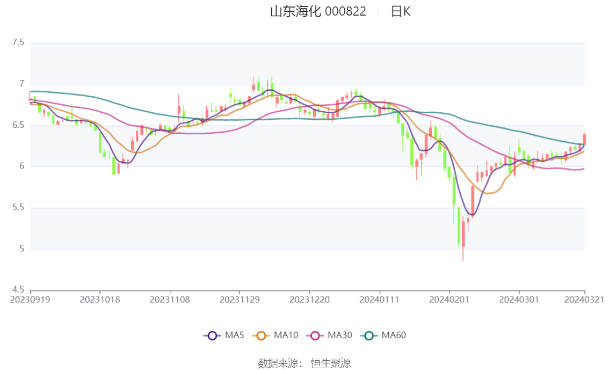Hide the MA10 line using its legend text
Screen dimensions: 609x370
[286, 336]
